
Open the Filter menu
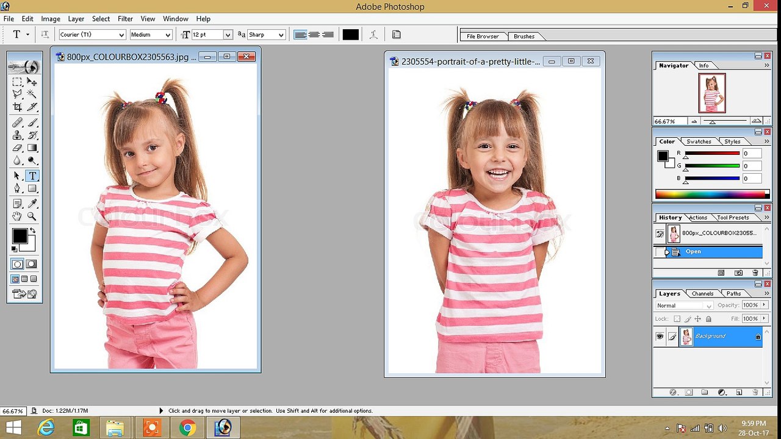point(125,19)
